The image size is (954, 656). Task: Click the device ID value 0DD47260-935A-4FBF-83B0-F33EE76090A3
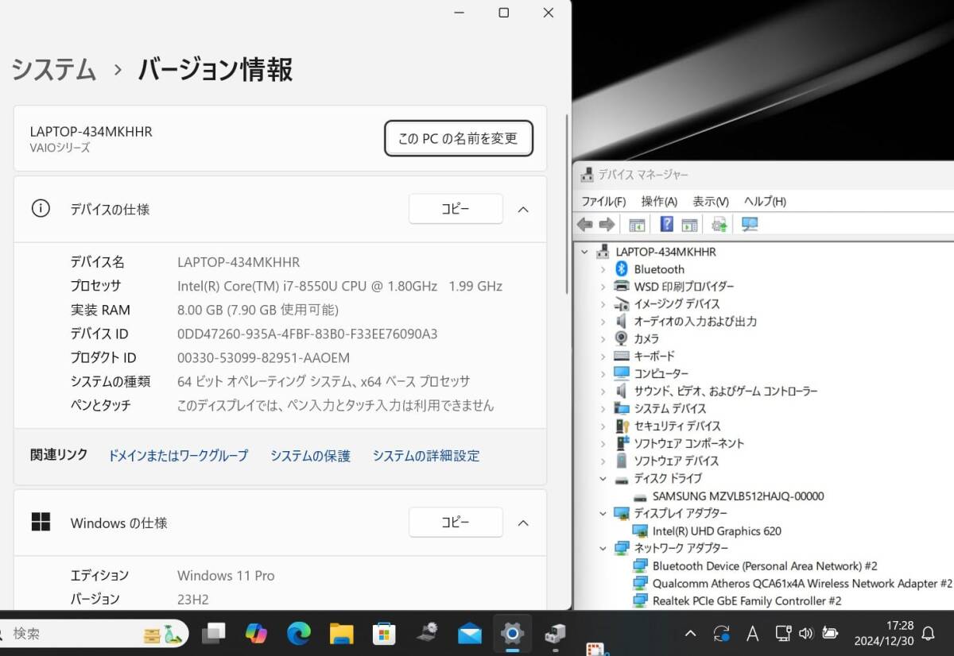coord(308,334)
